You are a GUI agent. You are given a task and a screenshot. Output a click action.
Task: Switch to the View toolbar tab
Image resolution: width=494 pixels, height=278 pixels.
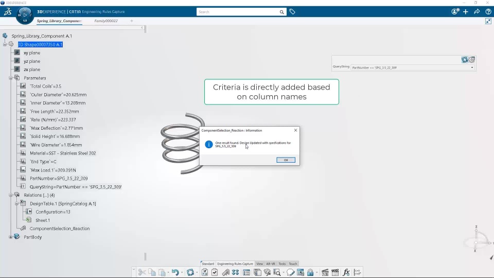pos(259,264)
